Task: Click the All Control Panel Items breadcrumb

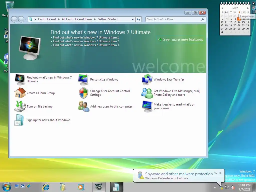Action: [x=77, y=19]
